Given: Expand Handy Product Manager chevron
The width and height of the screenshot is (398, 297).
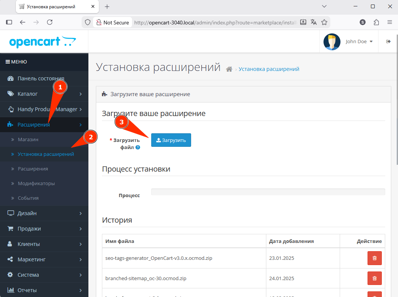Looking at the screenshot, I should click(x=81, y=109).
